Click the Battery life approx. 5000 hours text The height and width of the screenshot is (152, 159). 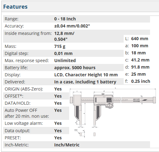coord(75,68)
